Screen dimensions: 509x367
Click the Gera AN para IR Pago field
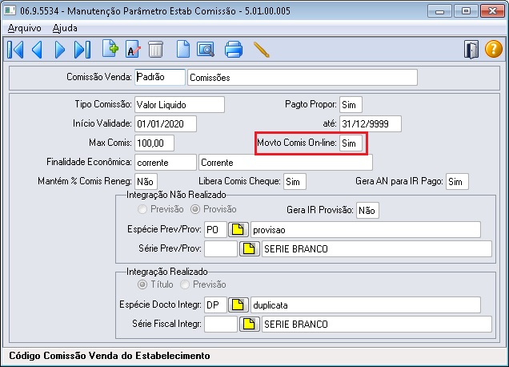click(457, 181)
